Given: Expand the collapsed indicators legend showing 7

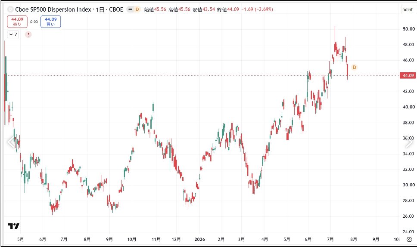Looking at the screenshot, I should (x=13, y=34).
